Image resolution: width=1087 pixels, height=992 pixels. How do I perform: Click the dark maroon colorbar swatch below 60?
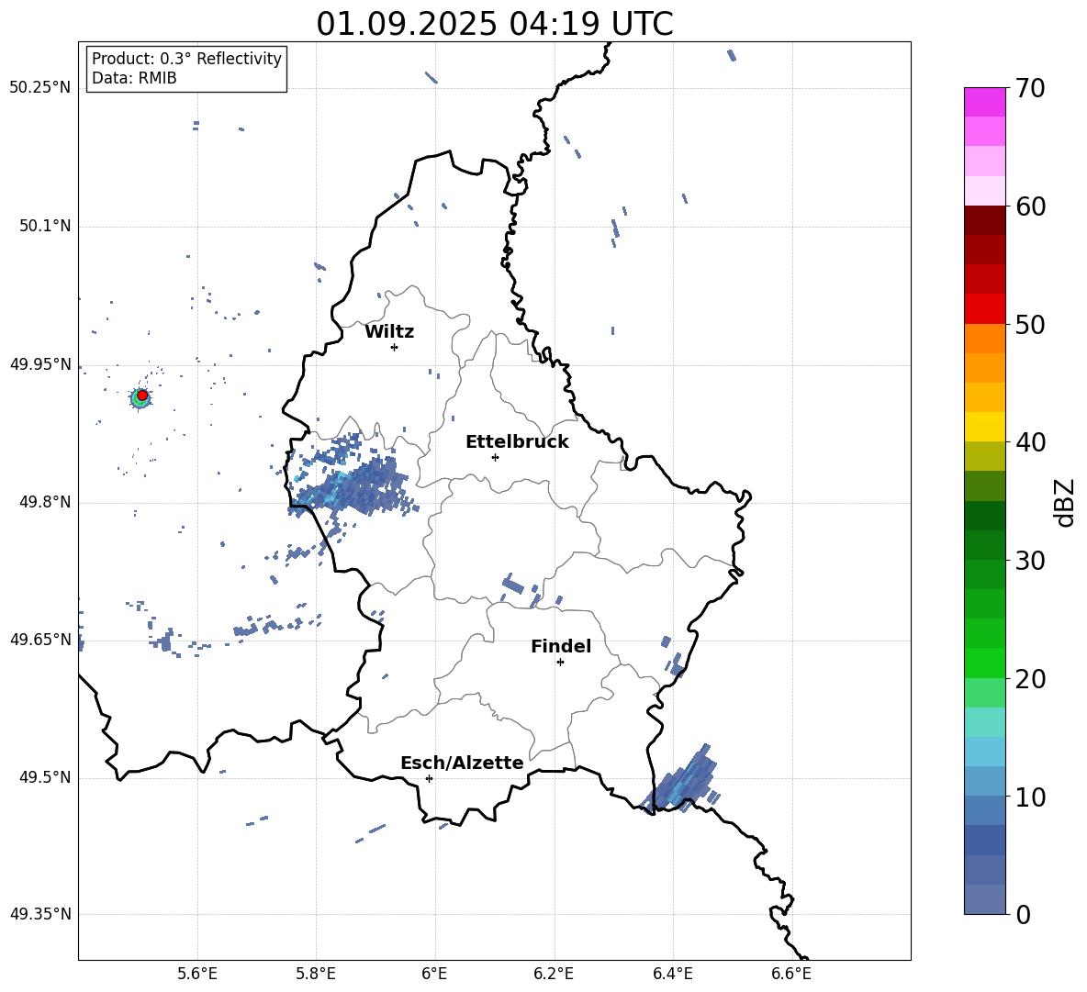[984, 220]
